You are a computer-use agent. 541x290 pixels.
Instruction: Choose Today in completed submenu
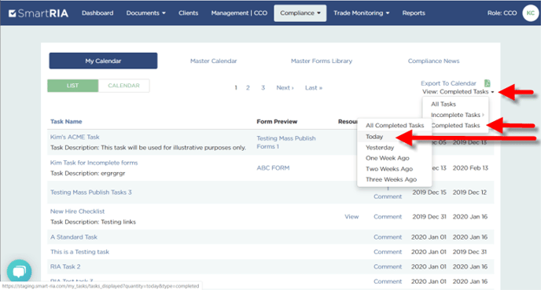point(374,137)
